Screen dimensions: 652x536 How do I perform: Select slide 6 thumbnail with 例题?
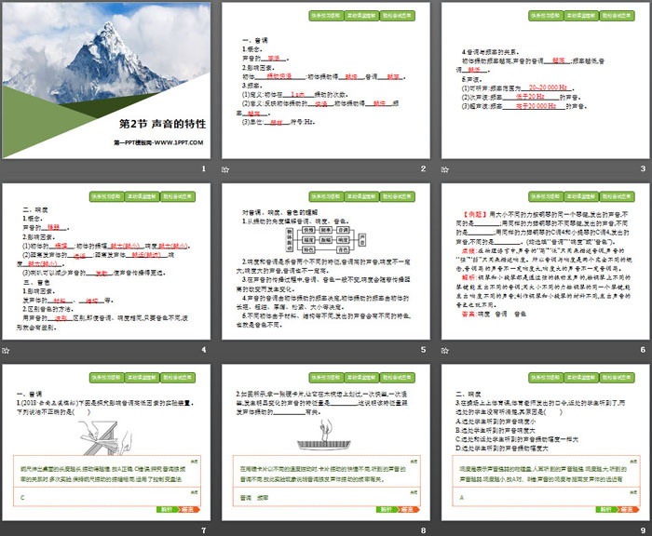(546, 261)
